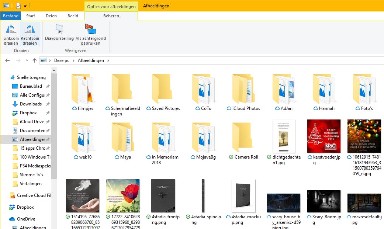
Task: Select the scary_house_by_arsenixc thumbnail
Action: [284, 203]
